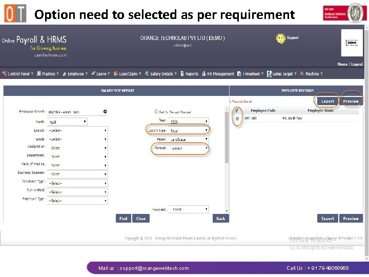
Task: Click the Employee menu icon
Action: click(x=65, y=74)
